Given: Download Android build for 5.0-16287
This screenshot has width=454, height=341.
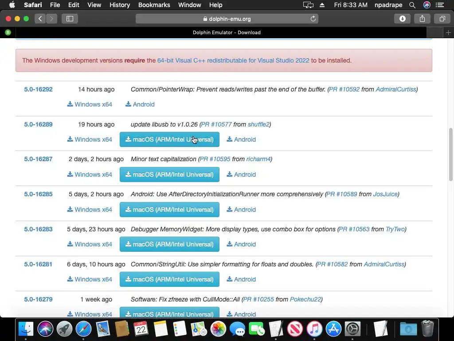Looking at the screenshot, I should (x=241, y=174).
